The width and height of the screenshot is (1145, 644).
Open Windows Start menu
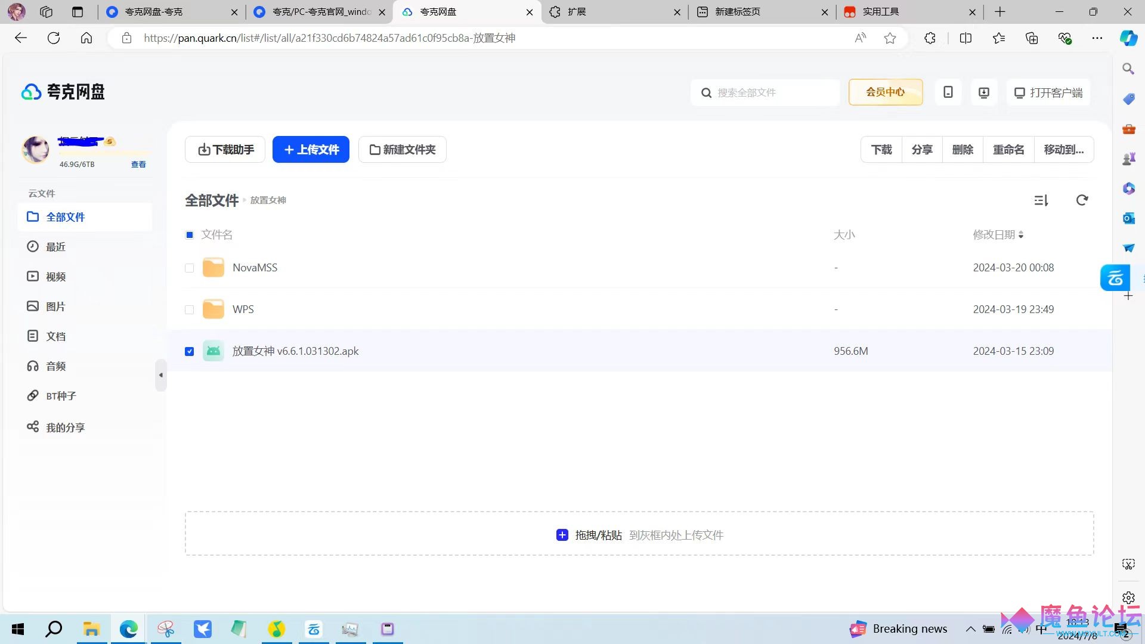point(18,629)
